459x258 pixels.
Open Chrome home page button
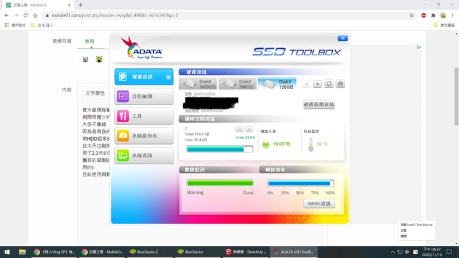(x=35, y=15)
